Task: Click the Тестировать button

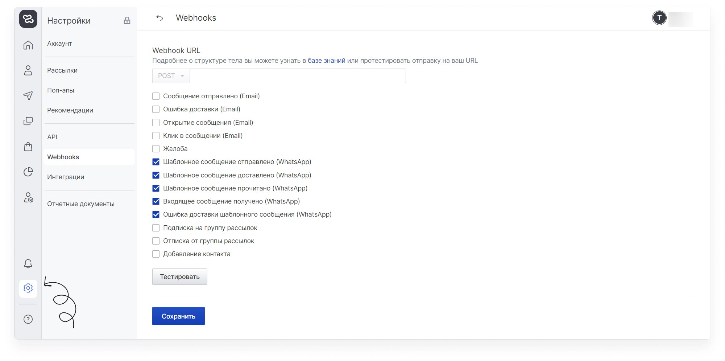Action: pos(180,277)
